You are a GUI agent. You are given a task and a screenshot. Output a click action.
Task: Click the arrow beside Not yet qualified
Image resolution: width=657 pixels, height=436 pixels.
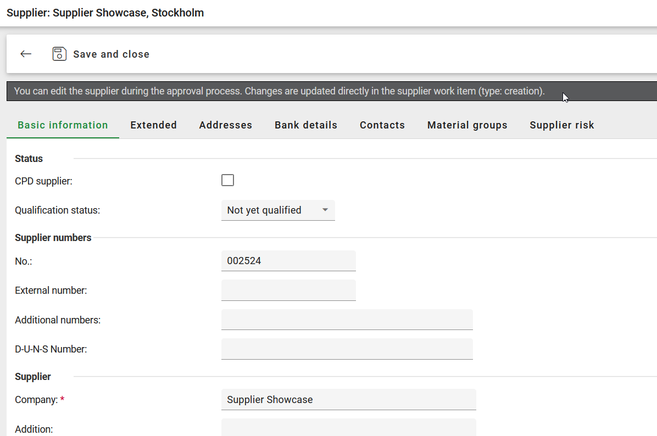[325, 210]
